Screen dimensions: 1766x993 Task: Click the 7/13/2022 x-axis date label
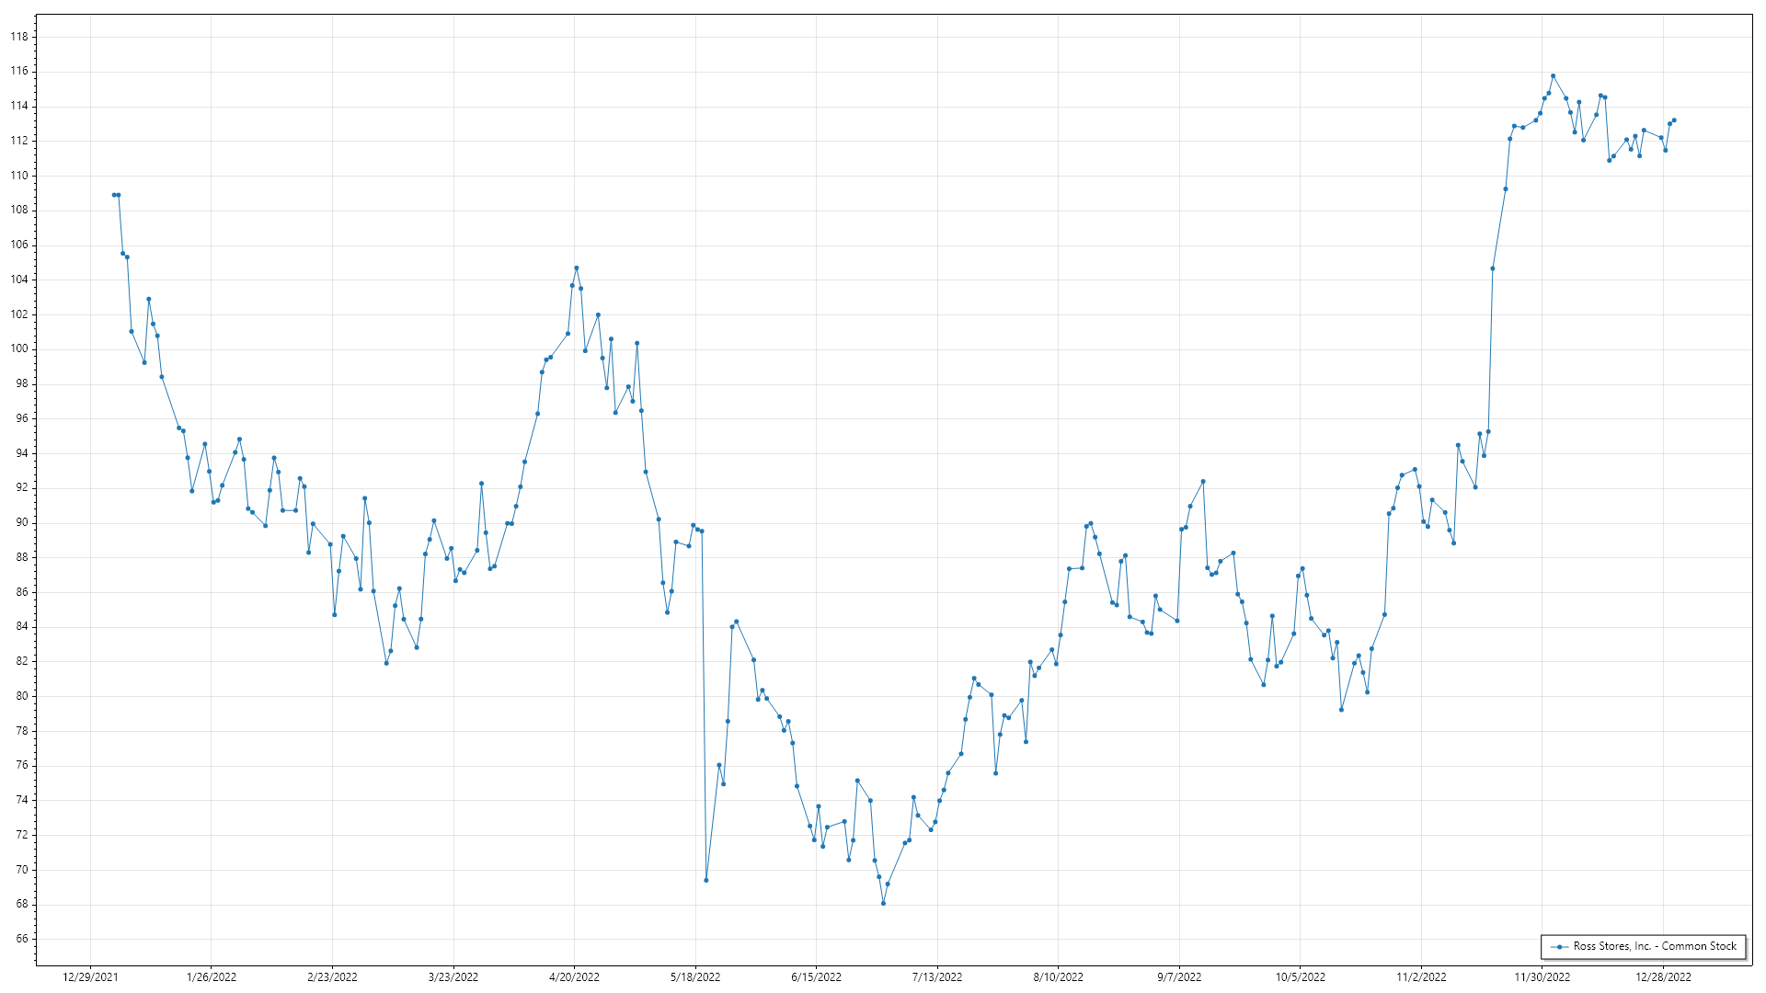[937, 977]
